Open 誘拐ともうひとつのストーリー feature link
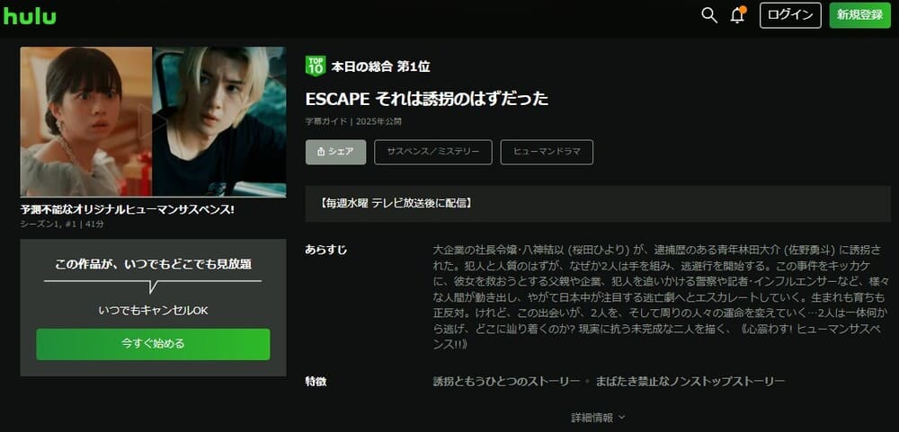This screenshot has height=432, width=899. click(x=505, y=381)
